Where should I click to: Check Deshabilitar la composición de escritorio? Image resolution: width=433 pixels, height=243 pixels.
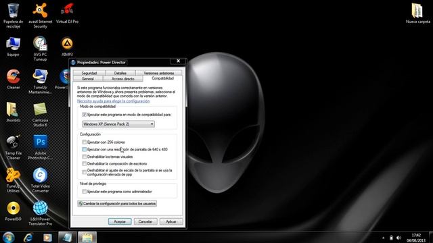pyautogui.click(x=84, y=163)
